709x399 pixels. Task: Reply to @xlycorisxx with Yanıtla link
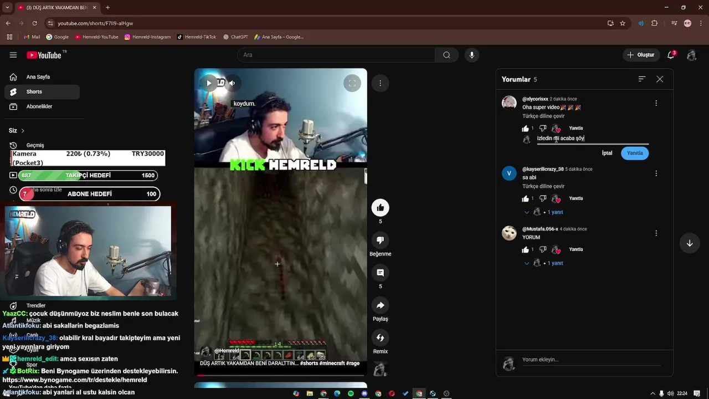pos(576,129)
